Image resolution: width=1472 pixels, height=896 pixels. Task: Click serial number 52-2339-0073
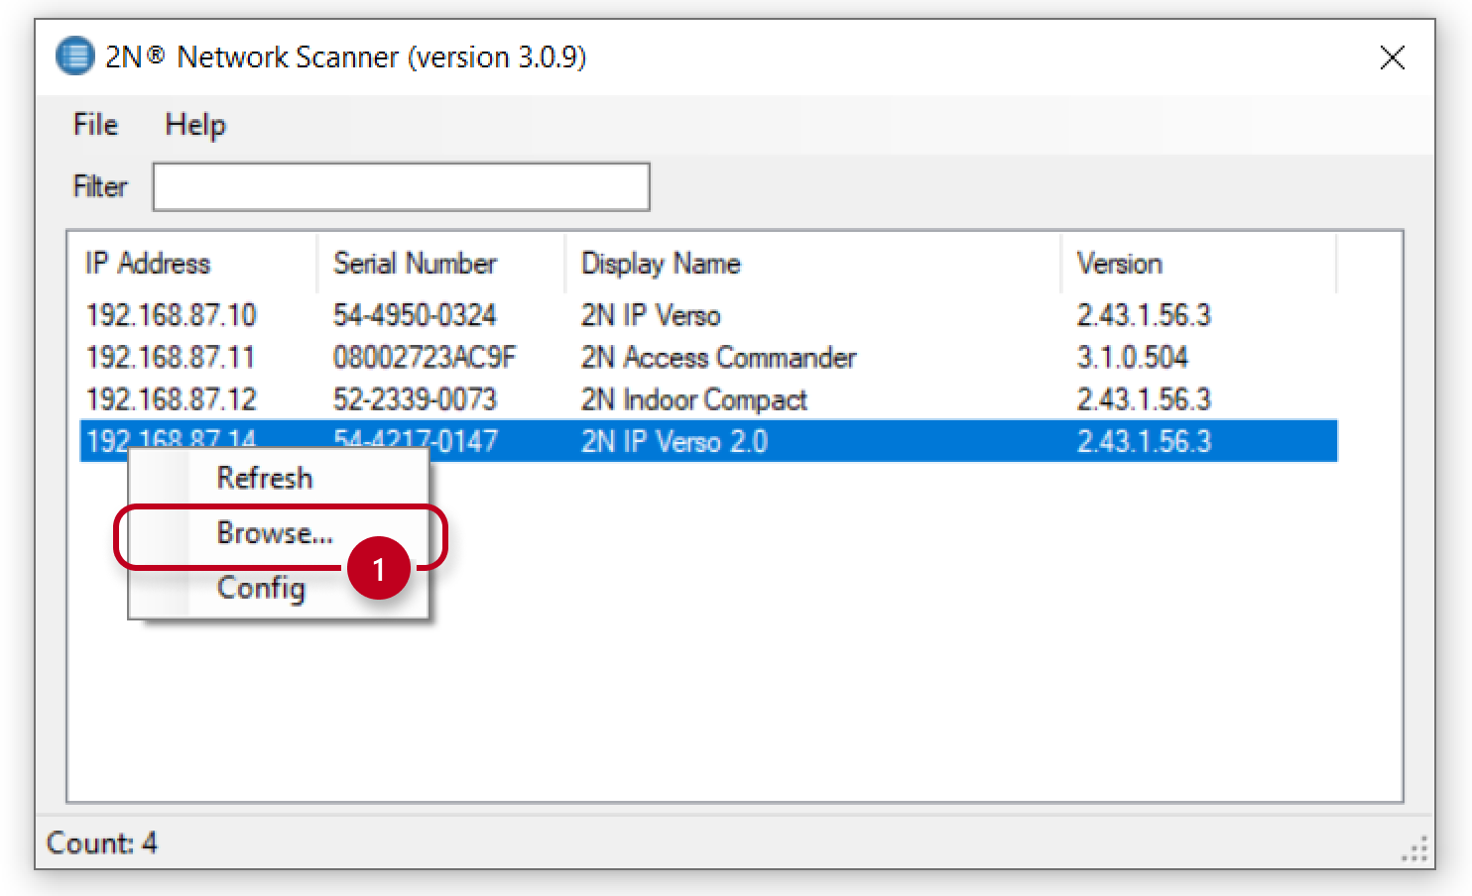pyautogui.click(x=415, y=399)
